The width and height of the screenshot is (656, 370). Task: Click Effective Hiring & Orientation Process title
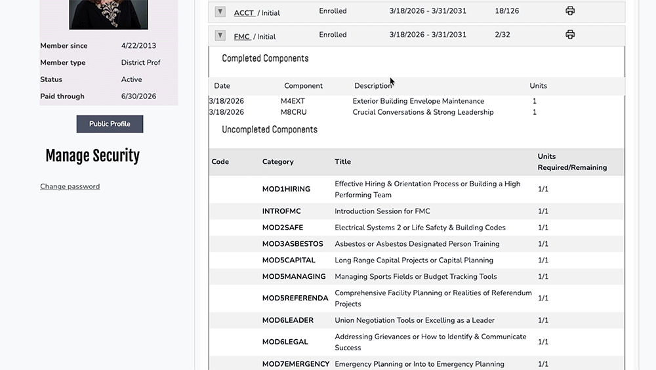(428, 189)
